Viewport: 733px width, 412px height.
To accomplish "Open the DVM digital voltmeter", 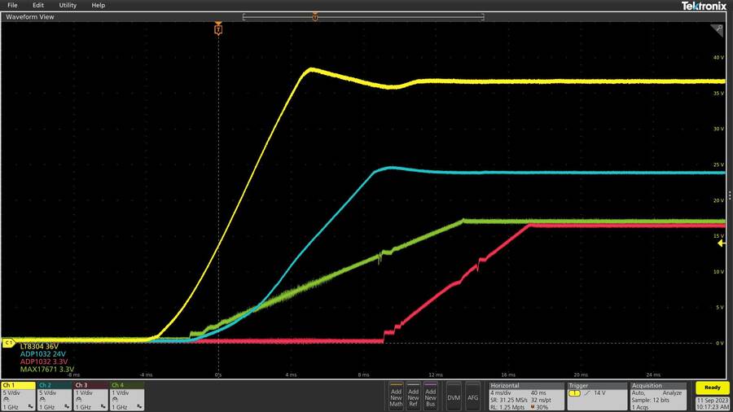I will pyautogui.click(x=454, y=397).
